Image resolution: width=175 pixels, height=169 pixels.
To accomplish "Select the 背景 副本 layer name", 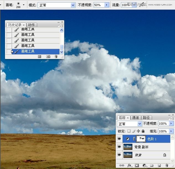I will point(141,147).
